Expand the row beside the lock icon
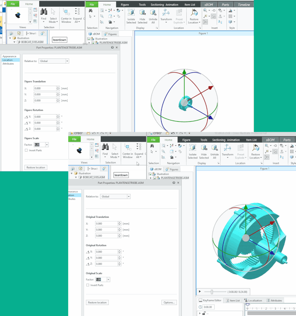This screenshot has height=316, width=296. click(x=200, y=313)
